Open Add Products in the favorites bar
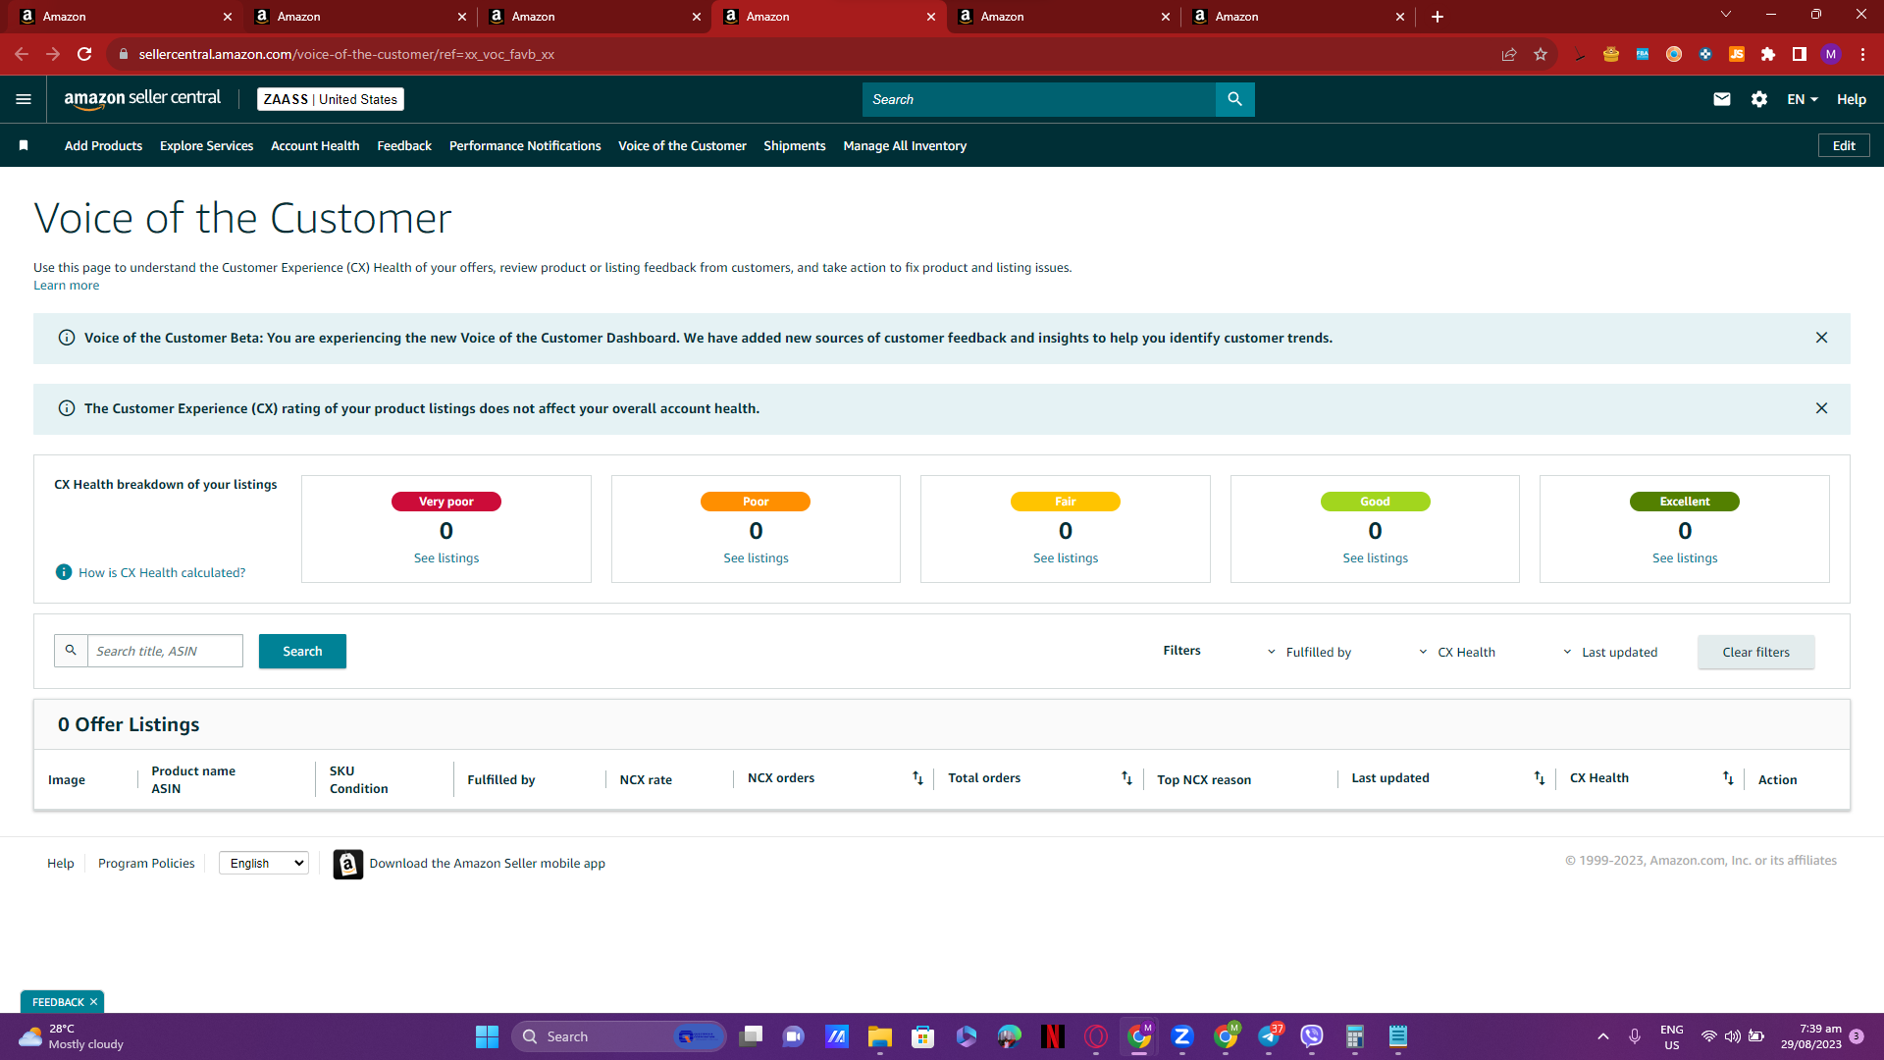 [103, 145]
